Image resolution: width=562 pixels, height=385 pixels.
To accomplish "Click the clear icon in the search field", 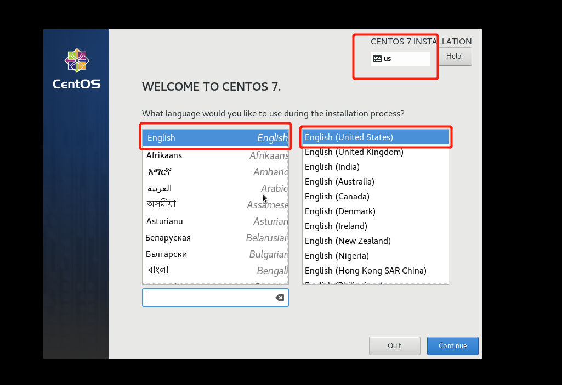I will 280,298.
